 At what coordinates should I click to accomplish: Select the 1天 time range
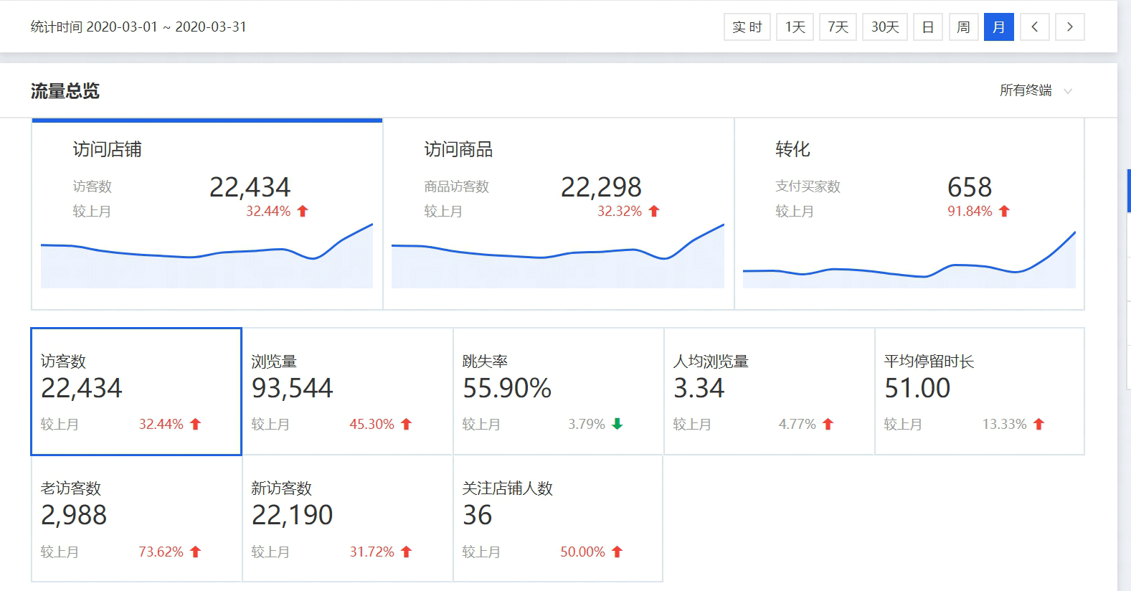[x=795, y=27]
